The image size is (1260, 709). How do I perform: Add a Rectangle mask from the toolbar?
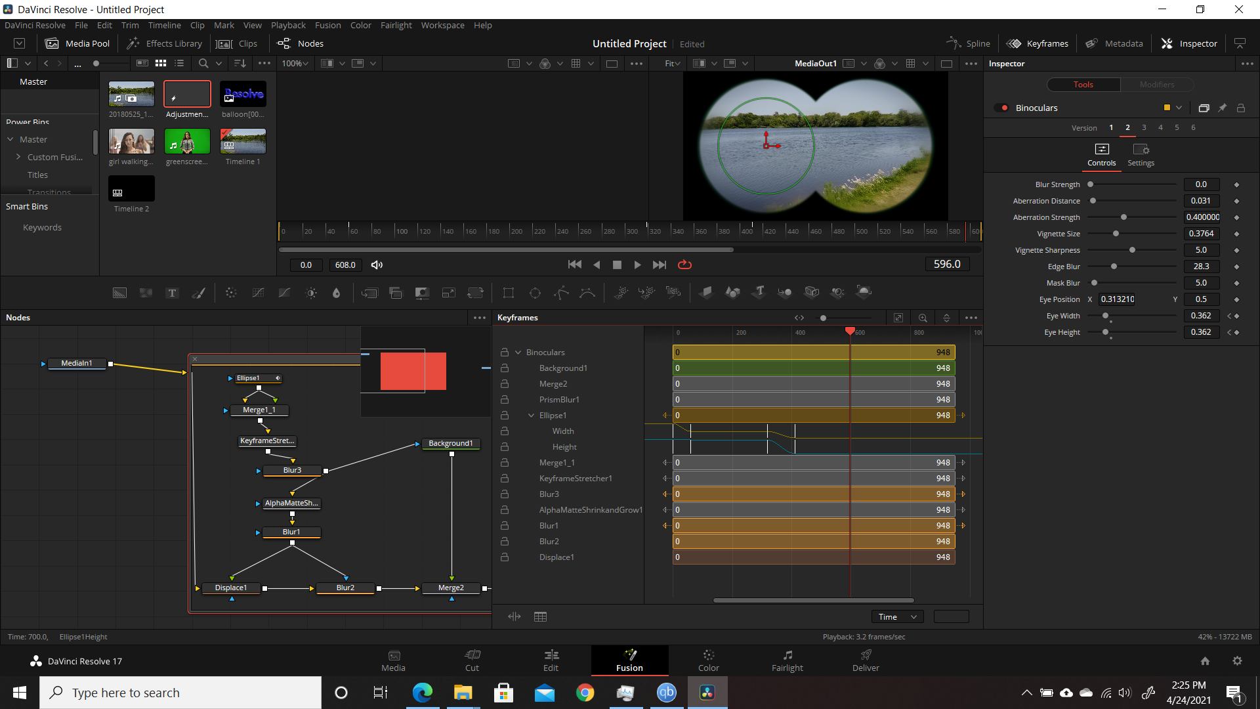click(509, 293)
